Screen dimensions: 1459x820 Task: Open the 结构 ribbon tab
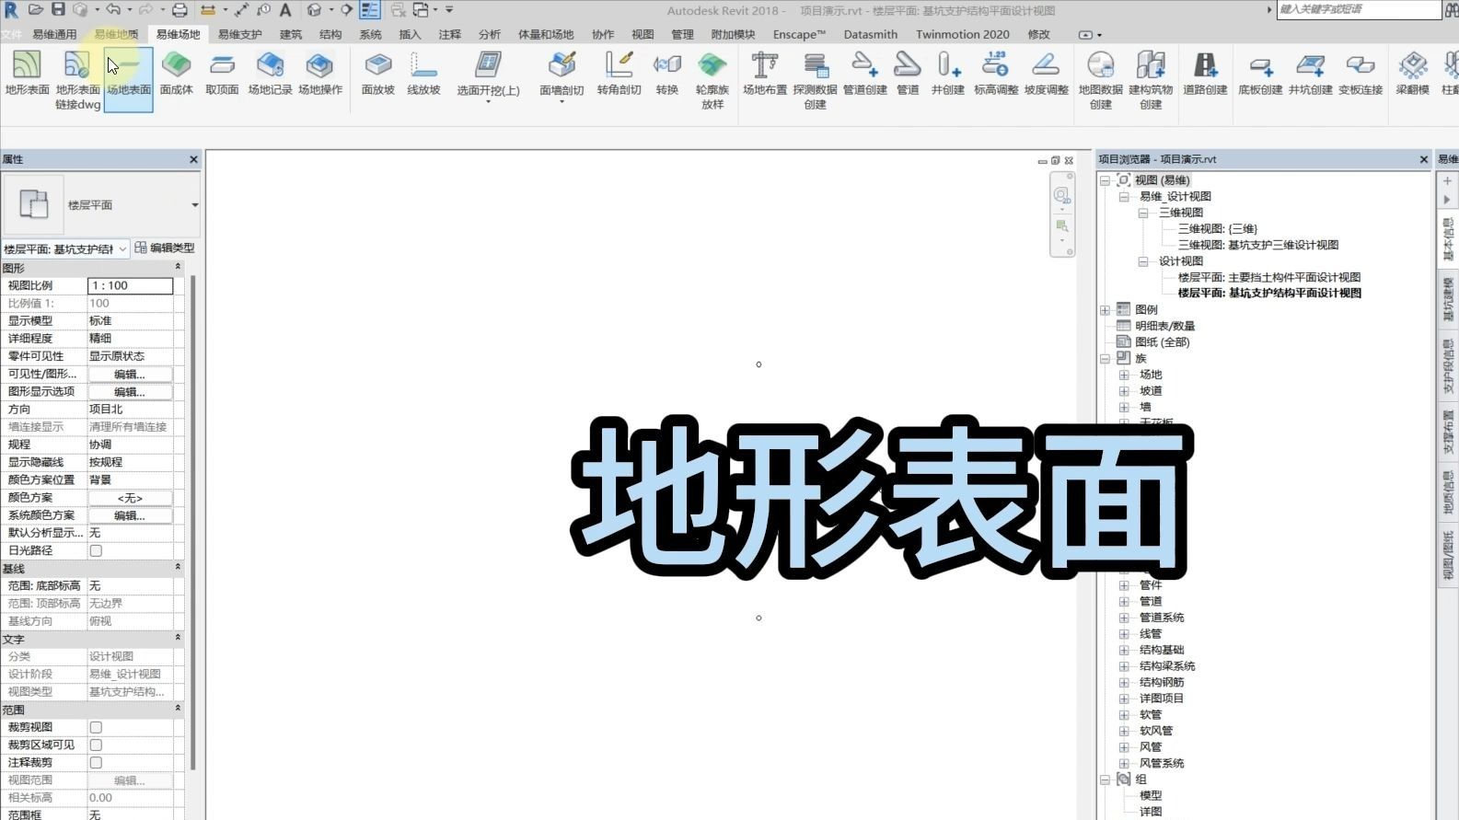point(330,34)
